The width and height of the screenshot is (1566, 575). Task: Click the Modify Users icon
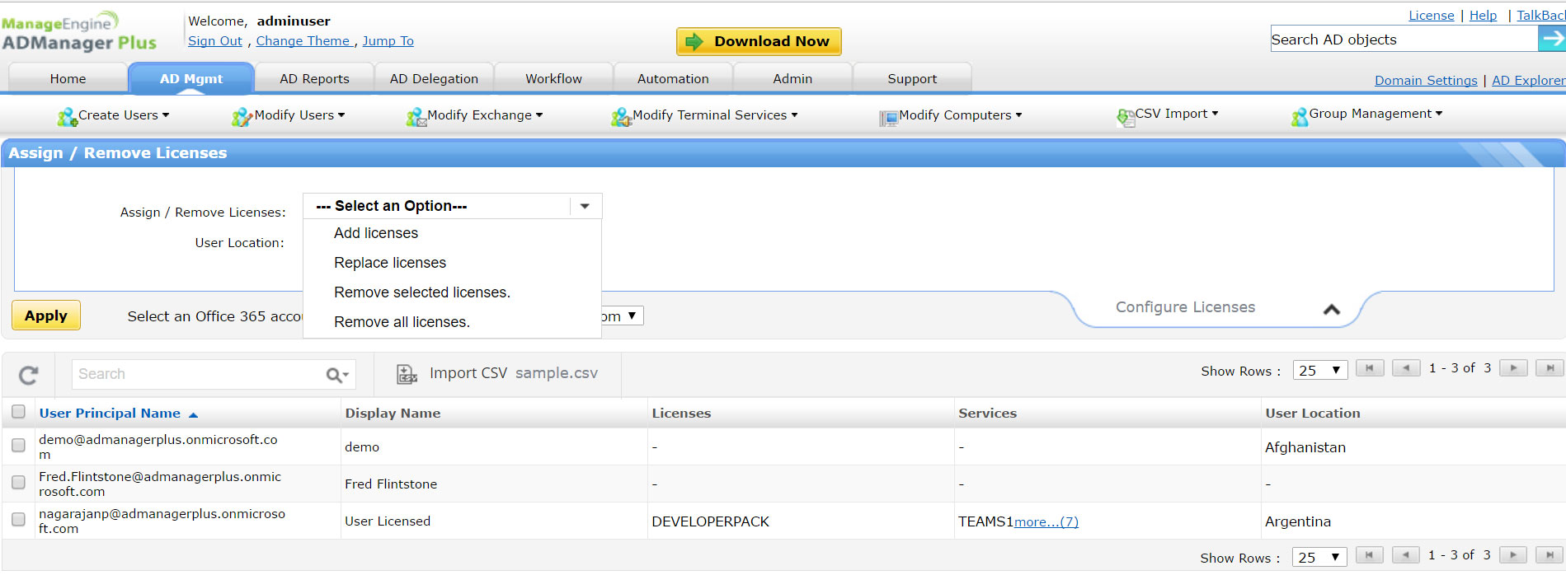pos(242,117)
